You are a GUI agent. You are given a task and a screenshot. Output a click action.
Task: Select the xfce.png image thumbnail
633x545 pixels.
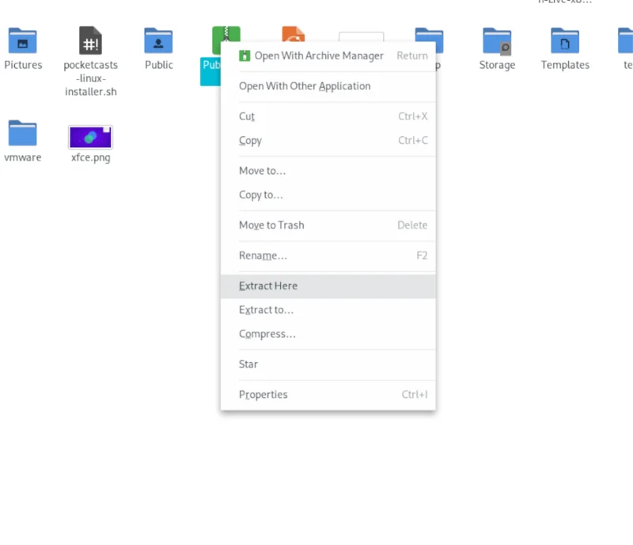point(90,137)
